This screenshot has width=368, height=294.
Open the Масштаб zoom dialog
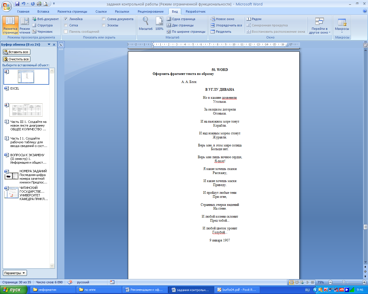click(146, 24)
